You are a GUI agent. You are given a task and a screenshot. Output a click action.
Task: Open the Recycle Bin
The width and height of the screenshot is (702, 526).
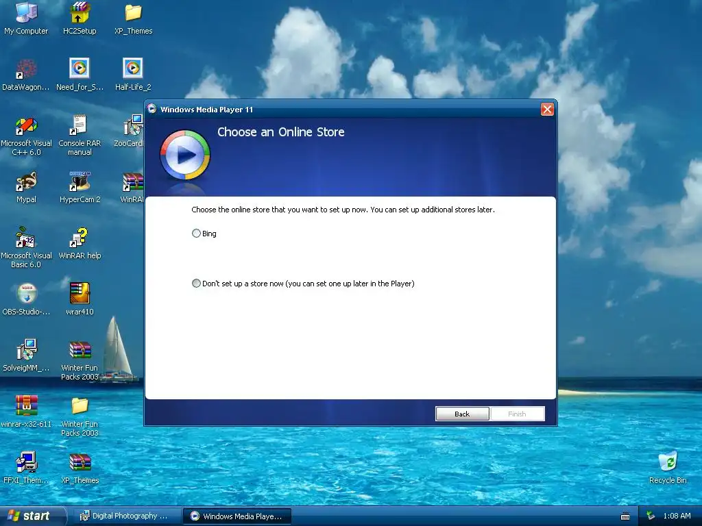click(668, 467)
